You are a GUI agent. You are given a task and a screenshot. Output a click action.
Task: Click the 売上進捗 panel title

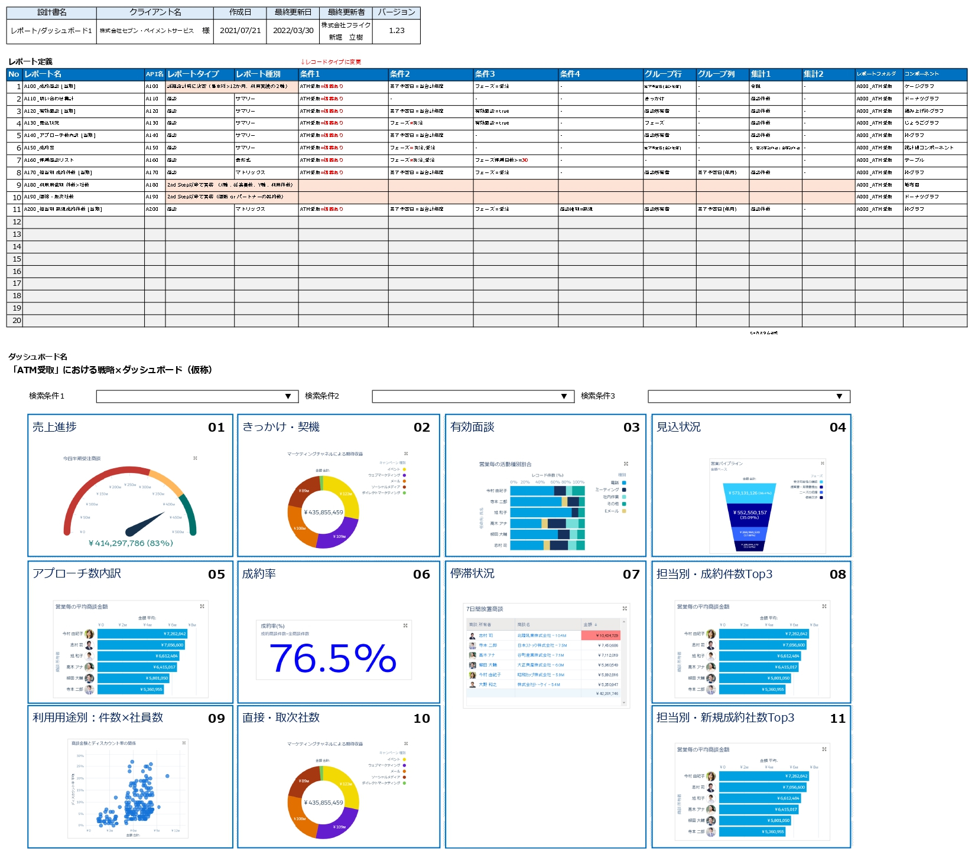click(54, 427)
